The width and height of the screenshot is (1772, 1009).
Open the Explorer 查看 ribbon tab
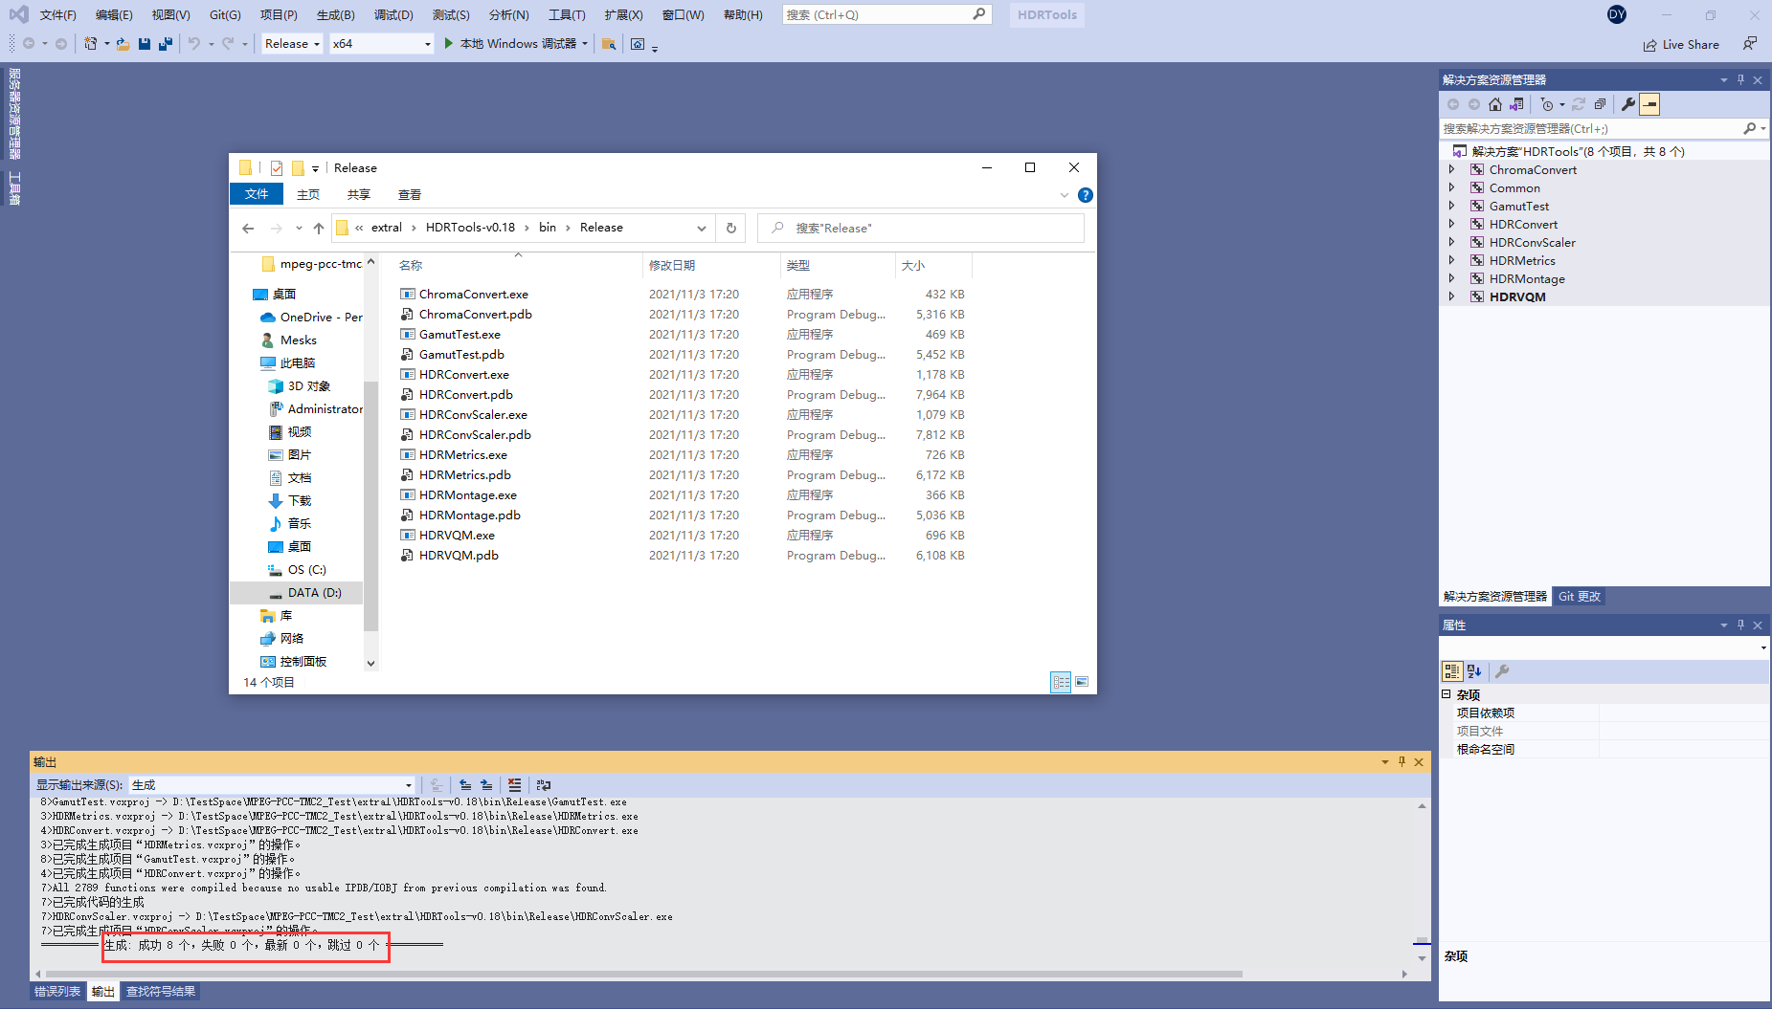click(x=410, y=194)
